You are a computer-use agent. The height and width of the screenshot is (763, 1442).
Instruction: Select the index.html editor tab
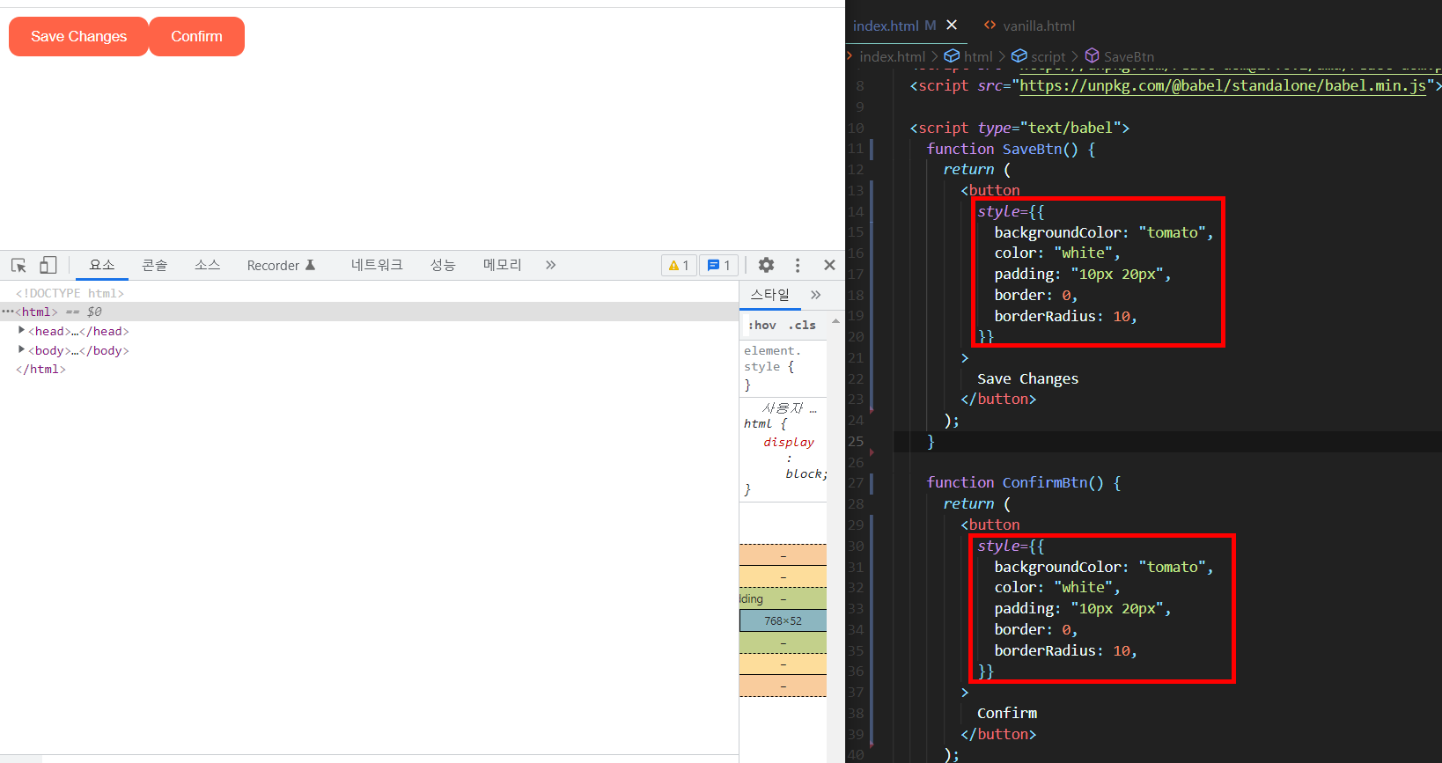905,26
